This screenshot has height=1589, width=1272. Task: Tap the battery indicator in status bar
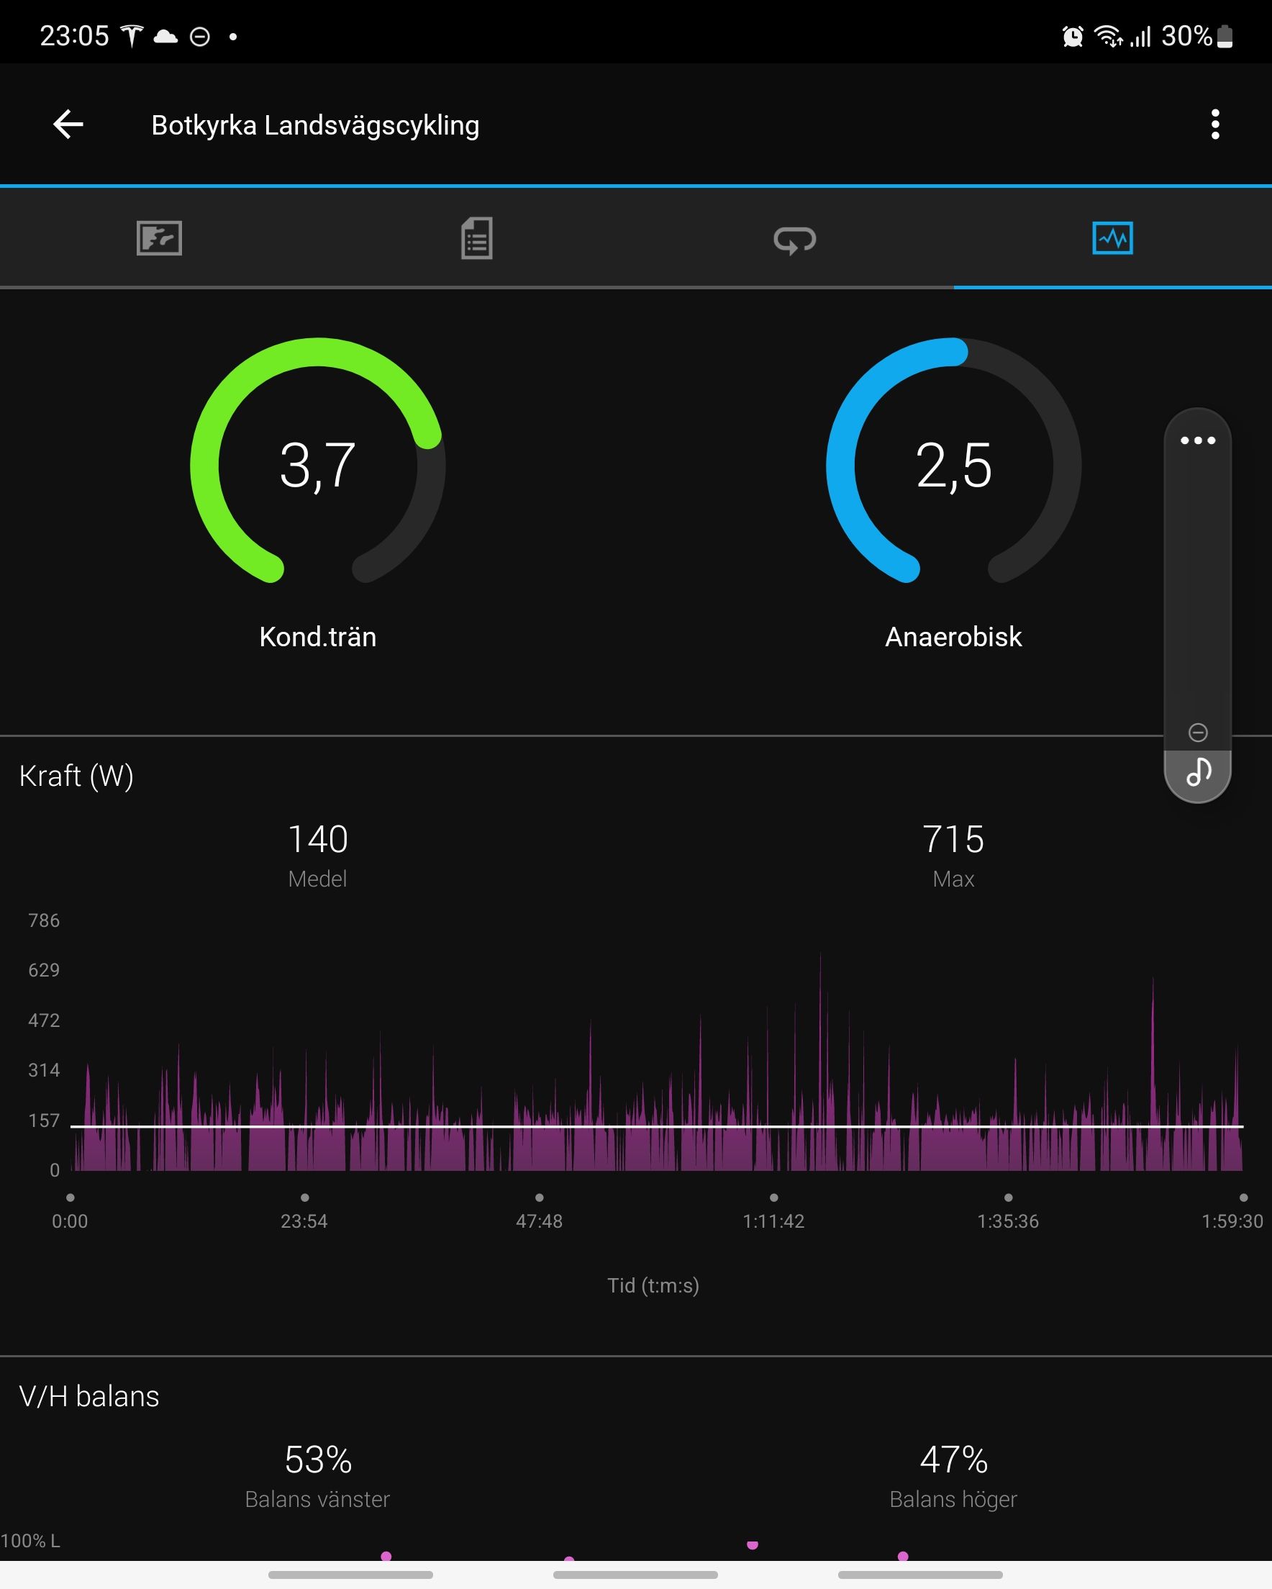[1224, 36]
